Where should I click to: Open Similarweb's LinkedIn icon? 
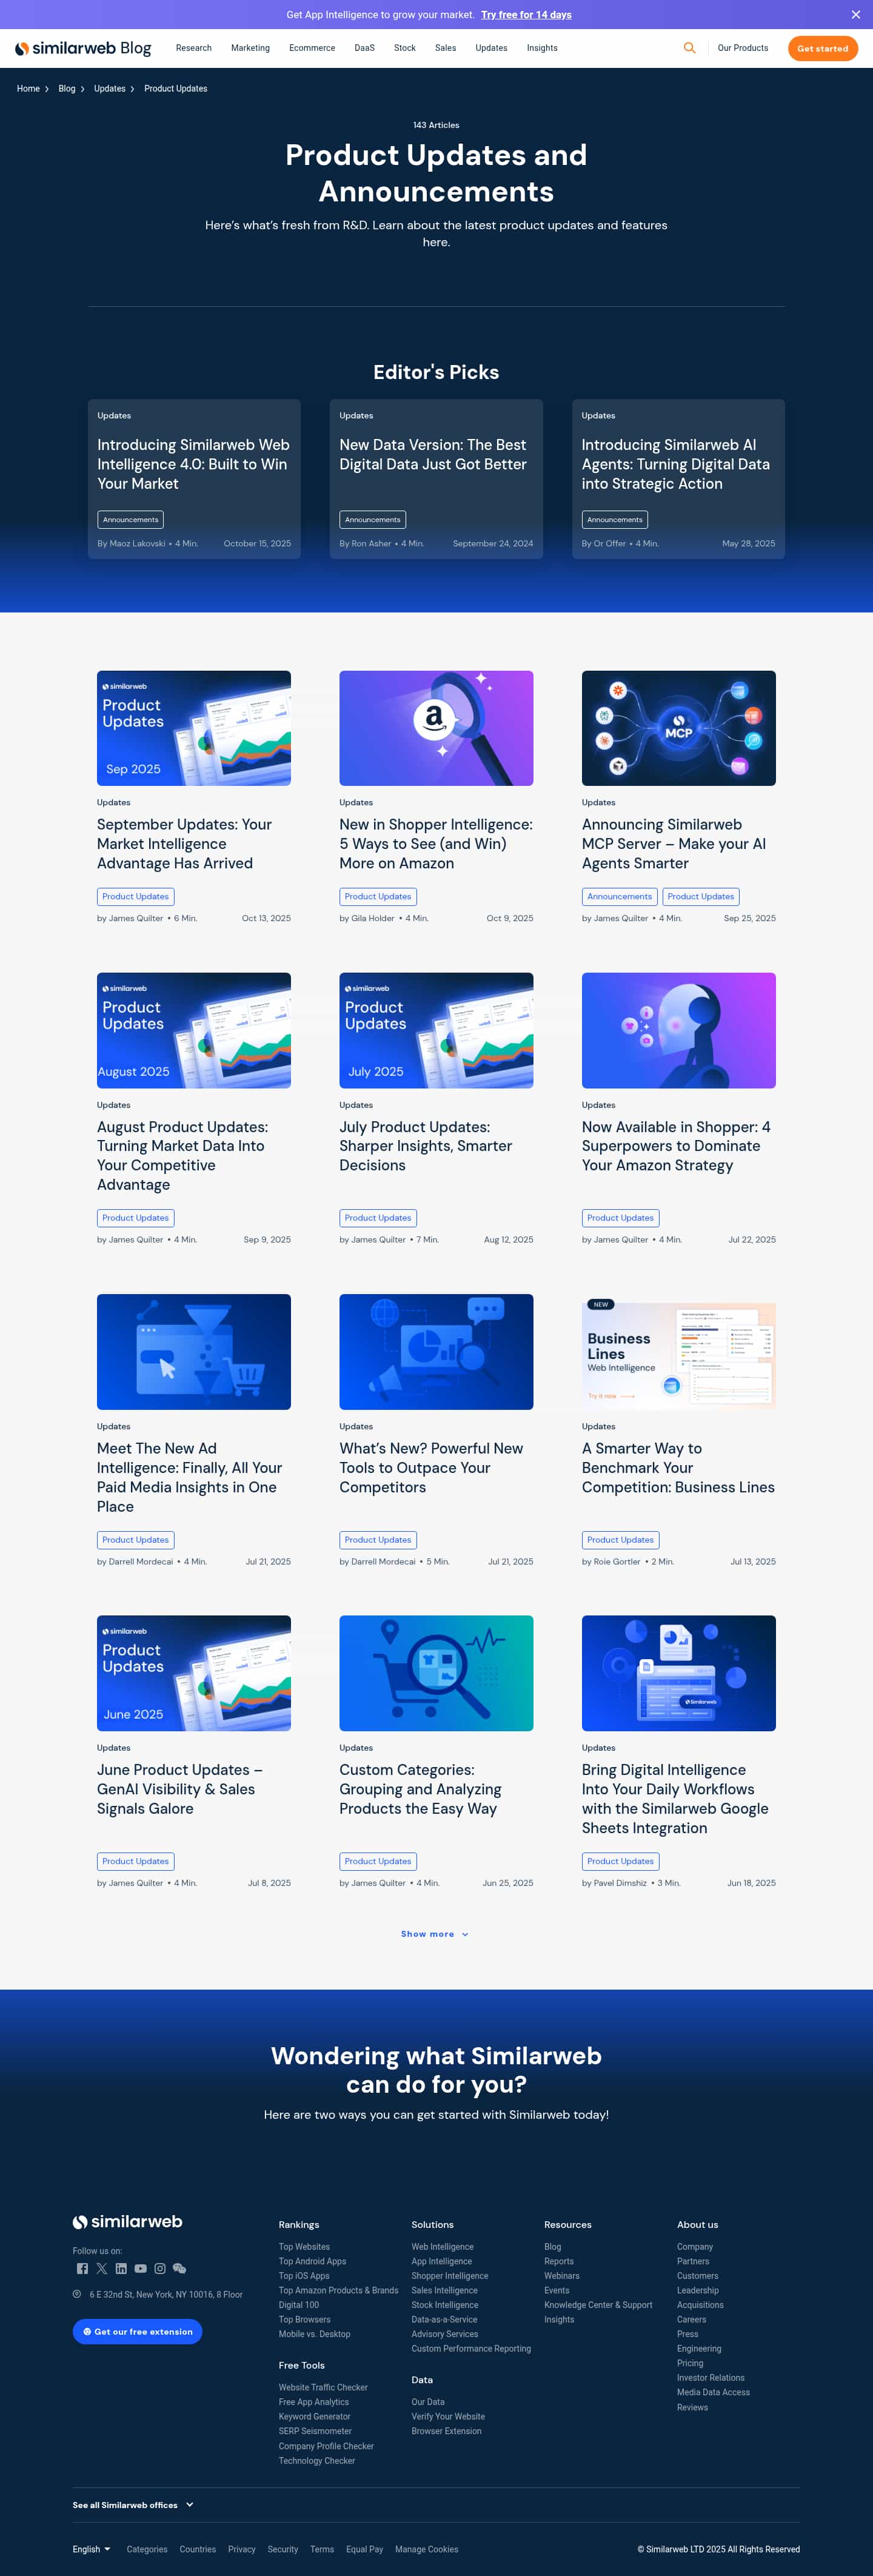[121, 2268]
